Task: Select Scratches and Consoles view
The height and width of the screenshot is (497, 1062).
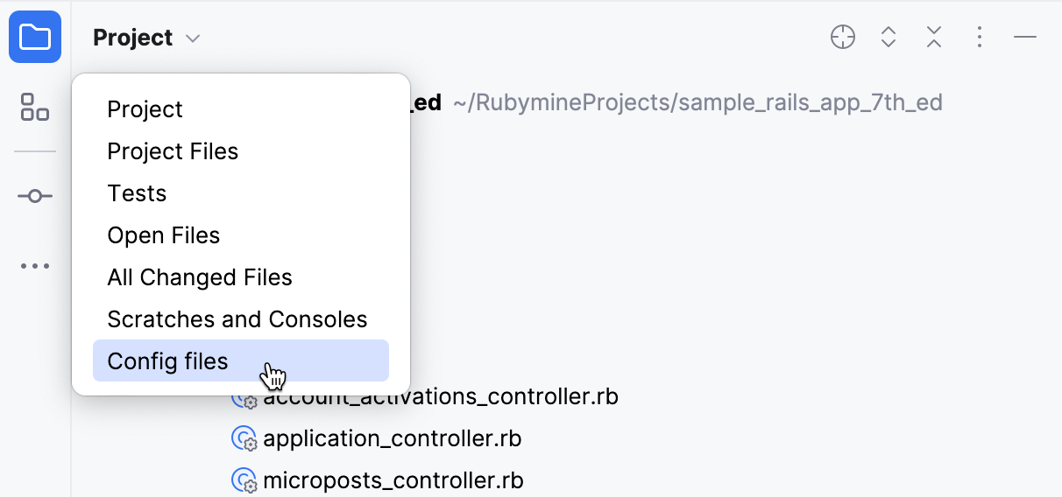Action: point(237,319)
